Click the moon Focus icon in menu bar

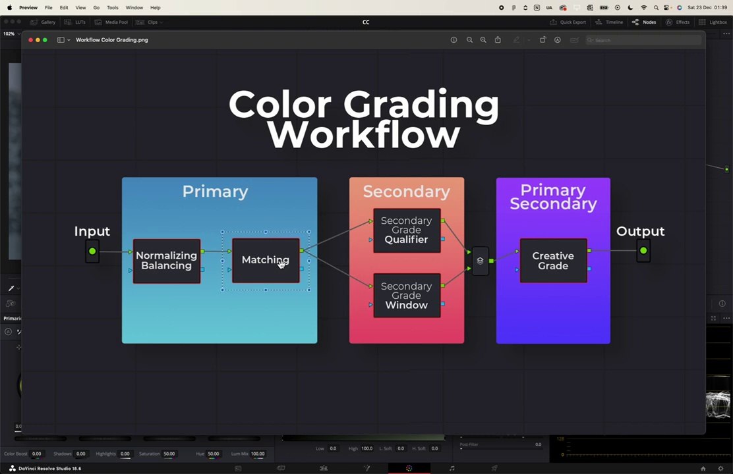(630, 7)
